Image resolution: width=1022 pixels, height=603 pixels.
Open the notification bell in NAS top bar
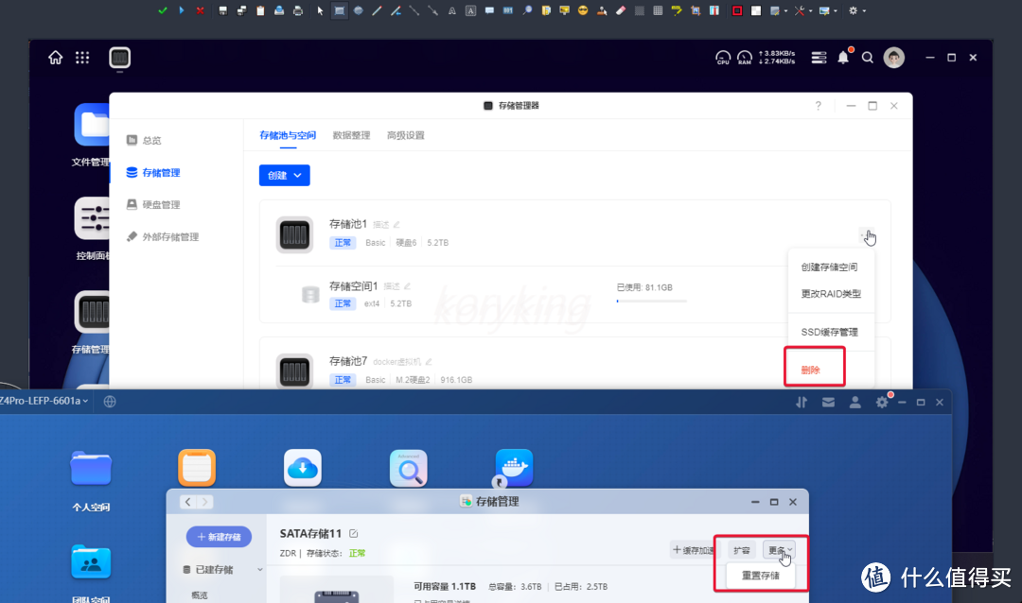[842, 57]
